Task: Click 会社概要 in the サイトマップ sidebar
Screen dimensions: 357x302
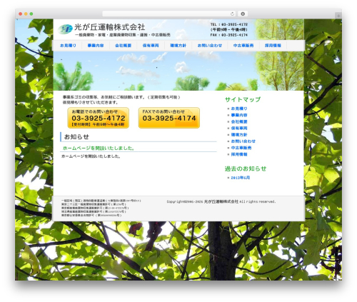Action: (239, 121)
